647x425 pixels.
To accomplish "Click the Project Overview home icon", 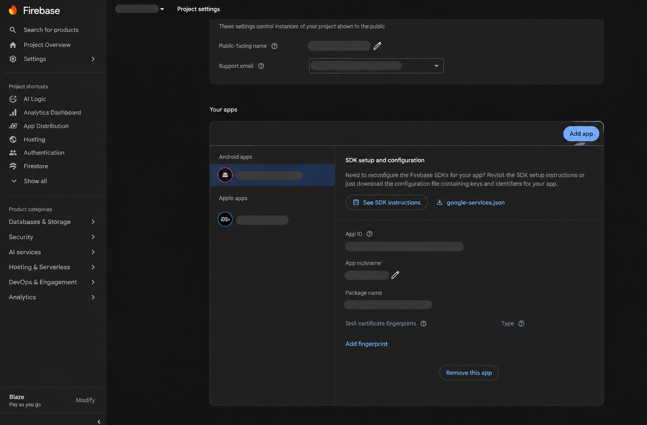I will (13, 45).
